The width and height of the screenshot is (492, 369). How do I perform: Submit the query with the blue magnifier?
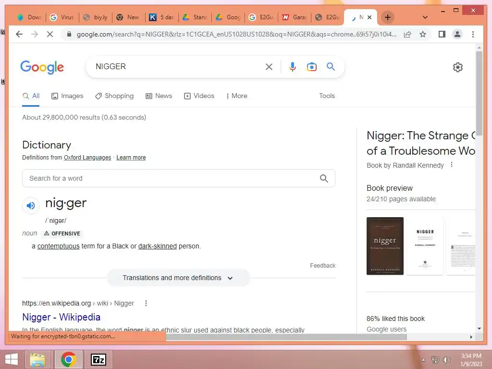(x=331, y=66)
